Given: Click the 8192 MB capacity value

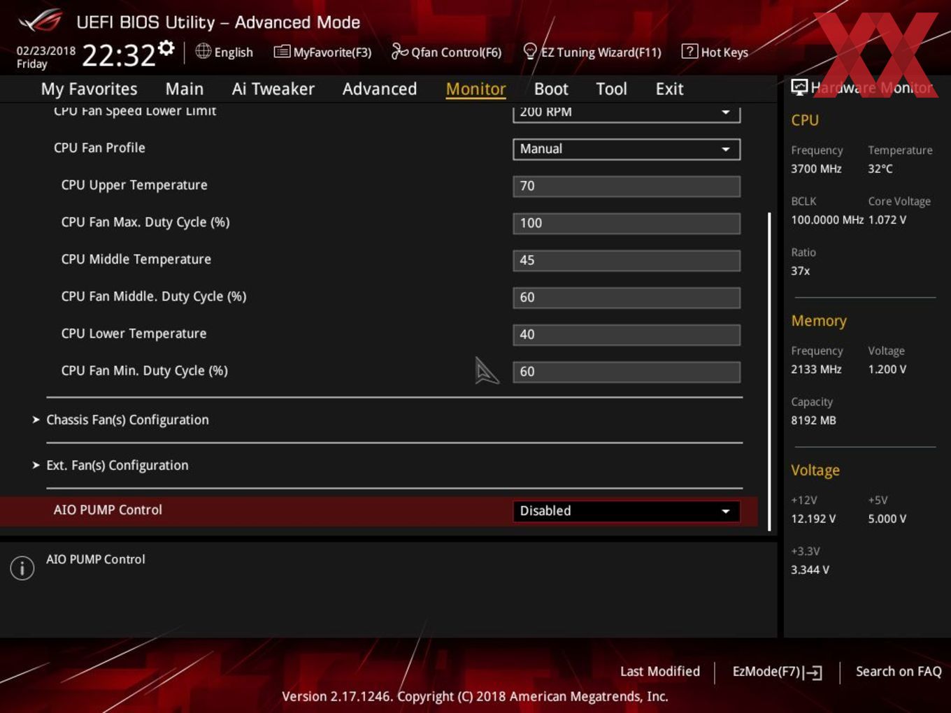Looking at the screenshot, I should [x=813, y=420].
